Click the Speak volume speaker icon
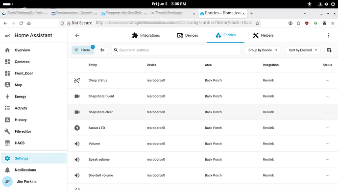Viewport: 338px width, 190px height. coord(77,160)
